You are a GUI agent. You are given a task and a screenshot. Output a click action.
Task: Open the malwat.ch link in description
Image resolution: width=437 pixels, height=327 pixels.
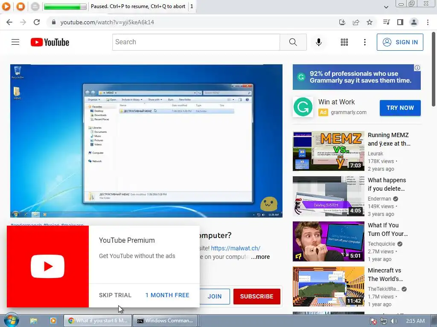click(236, 248)
